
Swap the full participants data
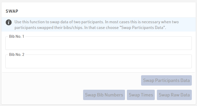click(x=166, y=80)
